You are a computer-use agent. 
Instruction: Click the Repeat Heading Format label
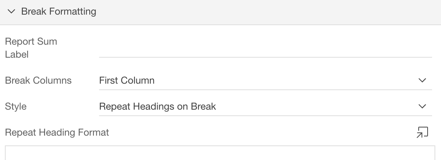click(57, 132)
